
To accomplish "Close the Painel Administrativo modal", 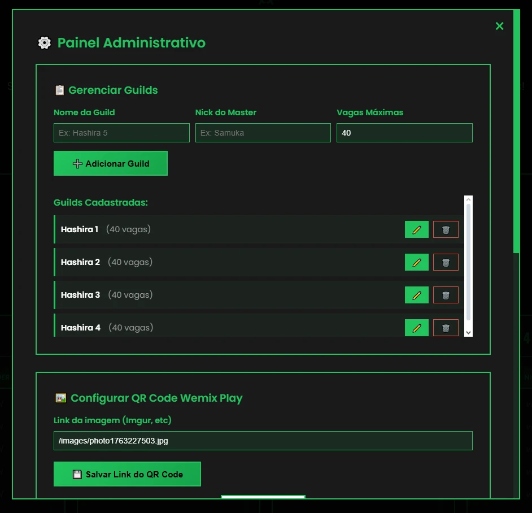I will (x=499, y=26).
